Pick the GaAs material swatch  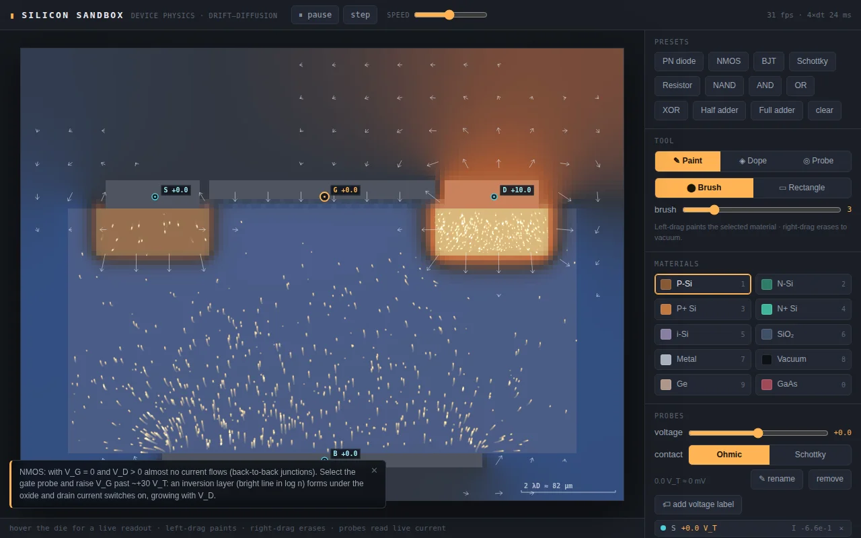pyautogui.click(x=803, y=384)
